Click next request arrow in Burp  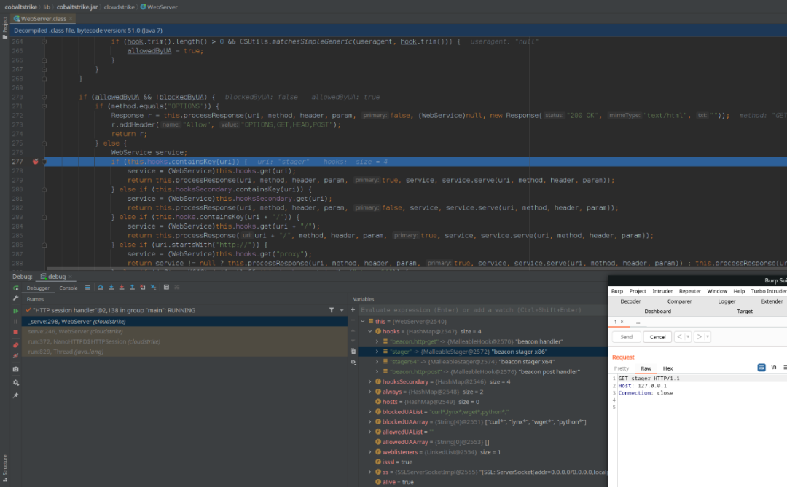pyautogui.click(x=699, y=337)
